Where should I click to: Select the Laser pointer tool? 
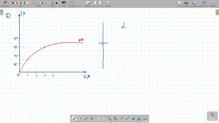pos(121,119)
